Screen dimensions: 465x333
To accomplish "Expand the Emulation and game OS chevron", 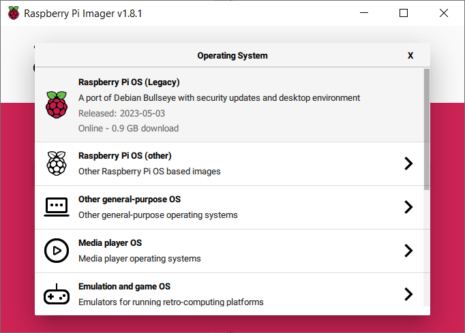I will pos(408,294).
